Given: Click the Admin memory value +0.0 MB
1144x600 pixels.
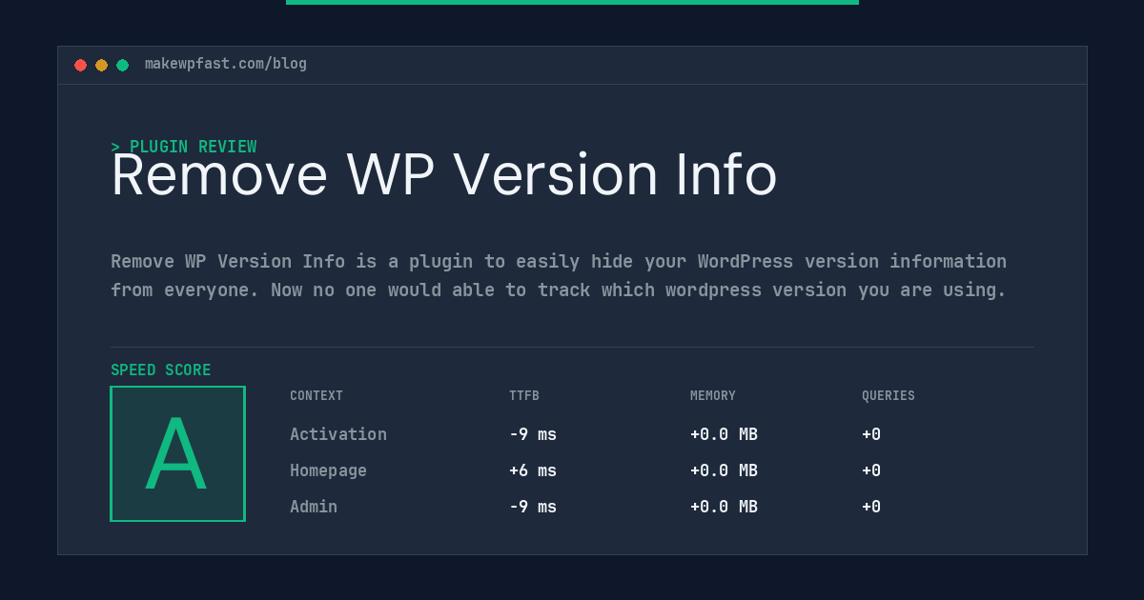Looking at the screenshot, I should [724, 507].
